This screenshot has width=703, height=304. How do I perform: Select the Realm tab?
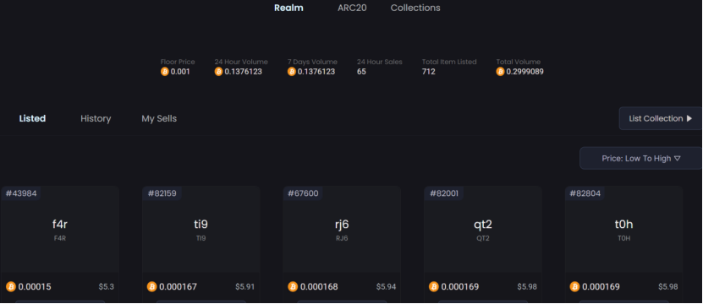click(x=288, y=8)
